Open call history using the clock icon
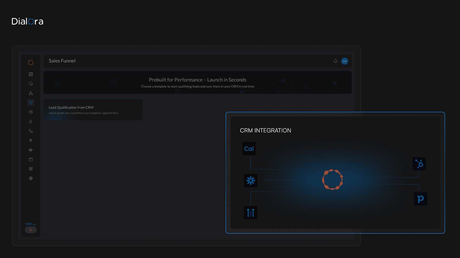 pyautogui.click(x=31, y=112)
